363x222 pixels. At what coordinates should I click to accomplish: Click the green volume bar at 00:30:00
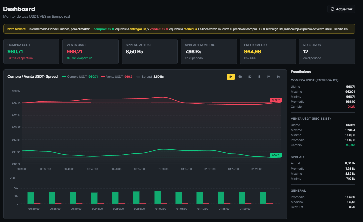[x=31, y=198]
